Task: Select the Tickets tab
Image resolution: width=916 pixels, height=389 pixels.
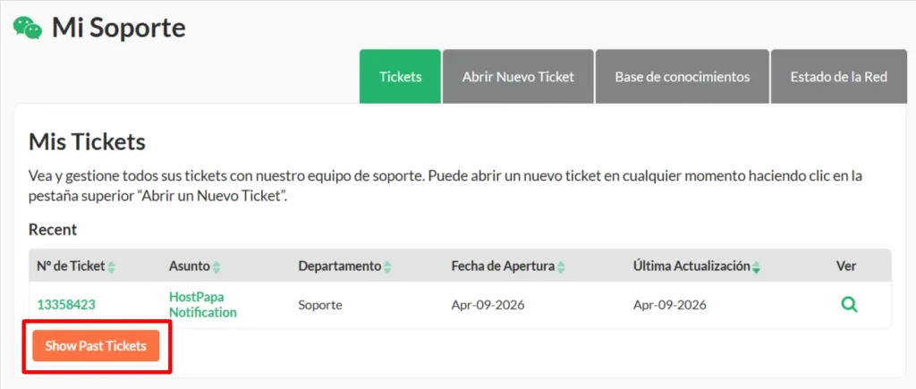Action: click(x=400, y=77)
